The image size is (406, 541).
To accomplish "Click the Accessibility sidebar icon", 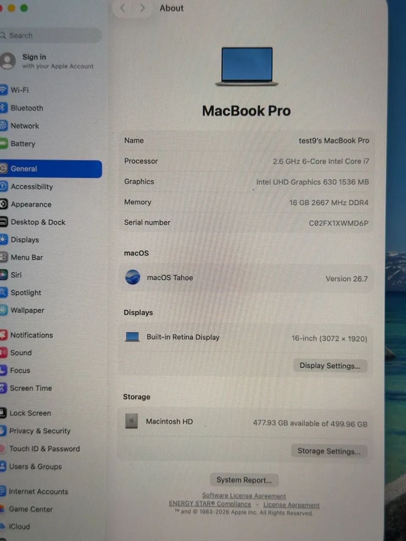I will coord(3,186).
